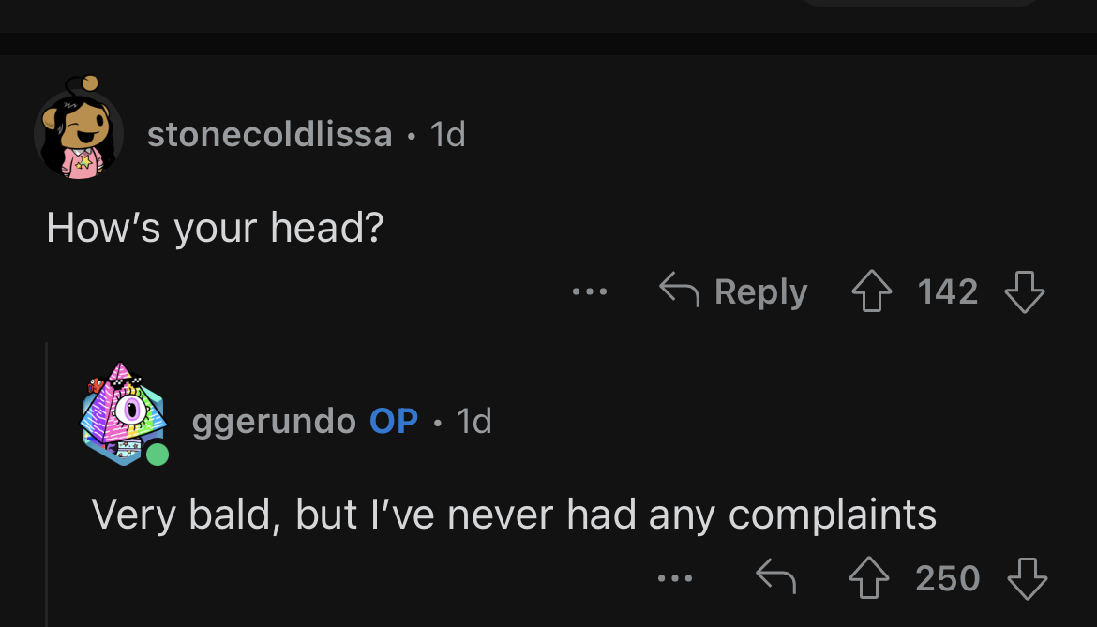Click the 1d timestamp beside ggerundo OP
The height and width of the screenshot is (627, 1097).
click(473, 422)
